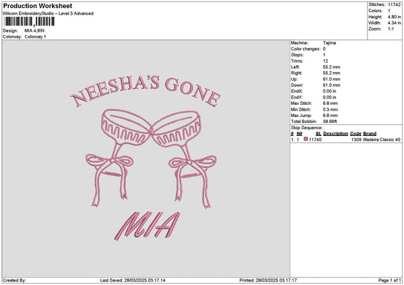Image resolution: width=404 pixels, height=285 pixels.
Task: Select the NEESHA'S GONE arched text
Action: pyautogui.click(x=146, y=91)
